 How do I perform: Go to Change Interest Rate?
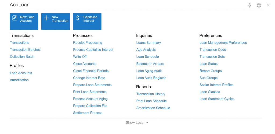pyautogui.click(x=89, y=78)
